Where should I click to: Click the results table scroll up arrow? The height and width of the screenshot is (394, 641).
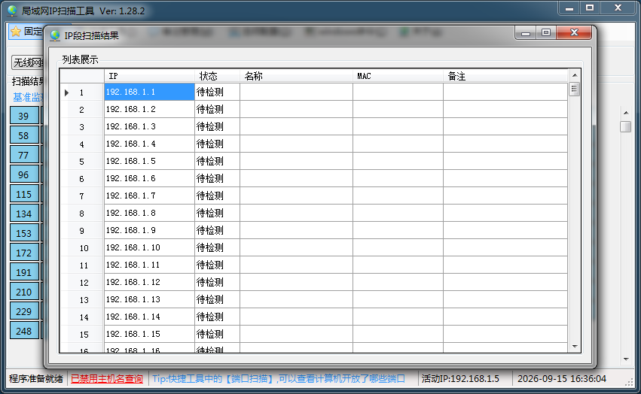[x=575, y=75]
